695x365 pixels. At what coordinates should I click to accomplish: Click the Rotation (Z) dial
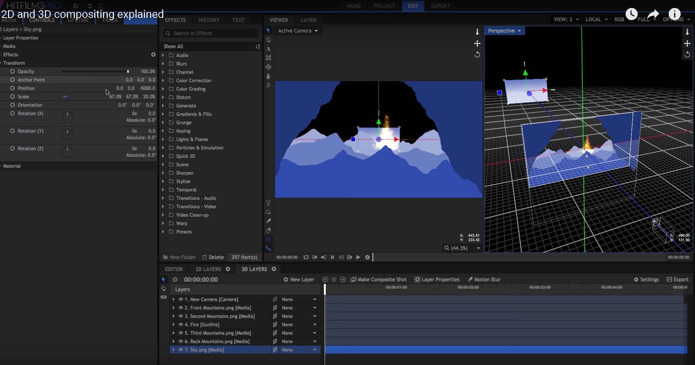click(68, 152)
